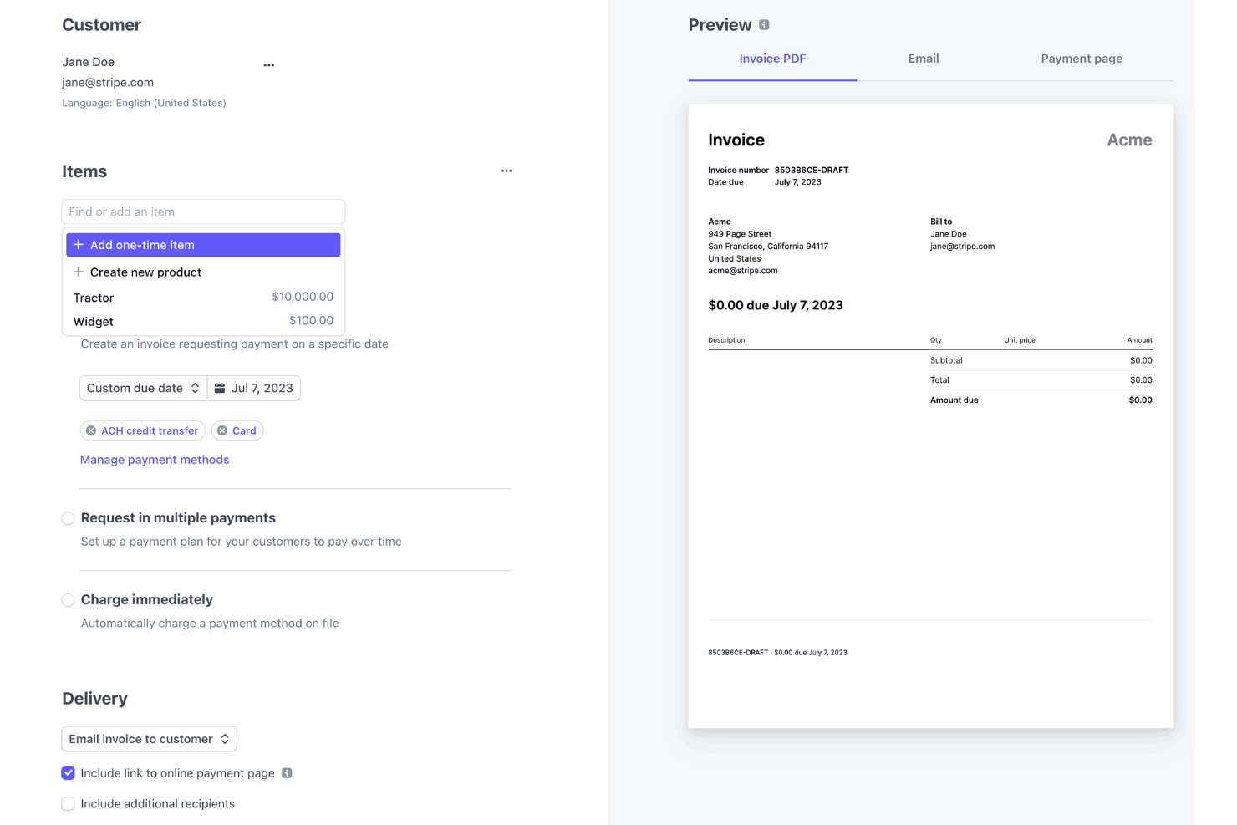Click the plus icon on Create new product
1237x825 pixels.
click(78, 272)
